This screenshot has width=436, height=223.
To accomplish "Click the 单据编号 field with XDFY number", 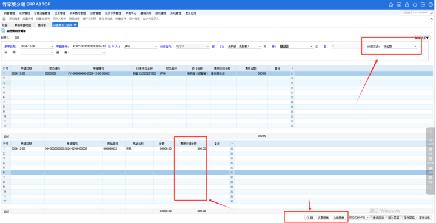I will click(x=89, y=47).
